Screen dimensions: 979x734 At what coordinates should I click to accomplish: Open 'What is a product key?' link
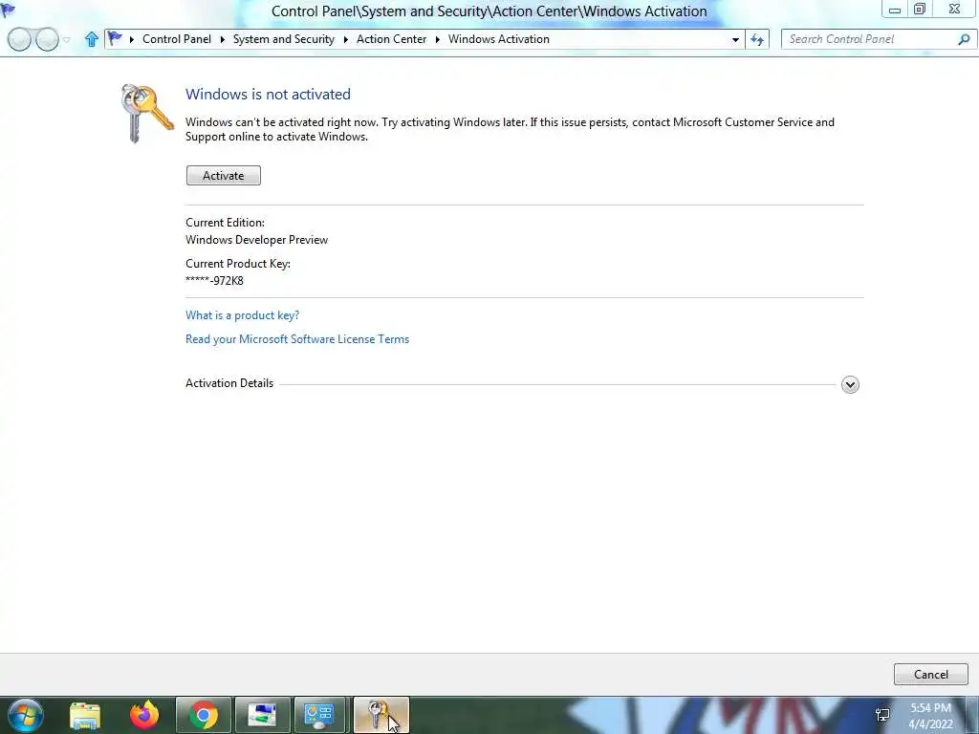[242, 315]
